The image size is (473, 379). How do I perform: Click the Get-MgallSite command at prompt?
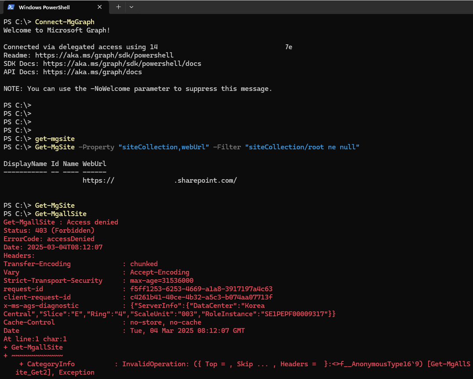tap(61, 213)
